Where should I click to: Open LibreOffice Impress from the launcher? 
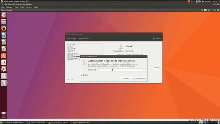coord(4,49)
